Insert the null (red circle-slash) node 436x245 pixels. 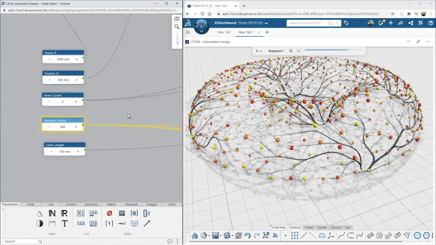click(x=109, y=213)
